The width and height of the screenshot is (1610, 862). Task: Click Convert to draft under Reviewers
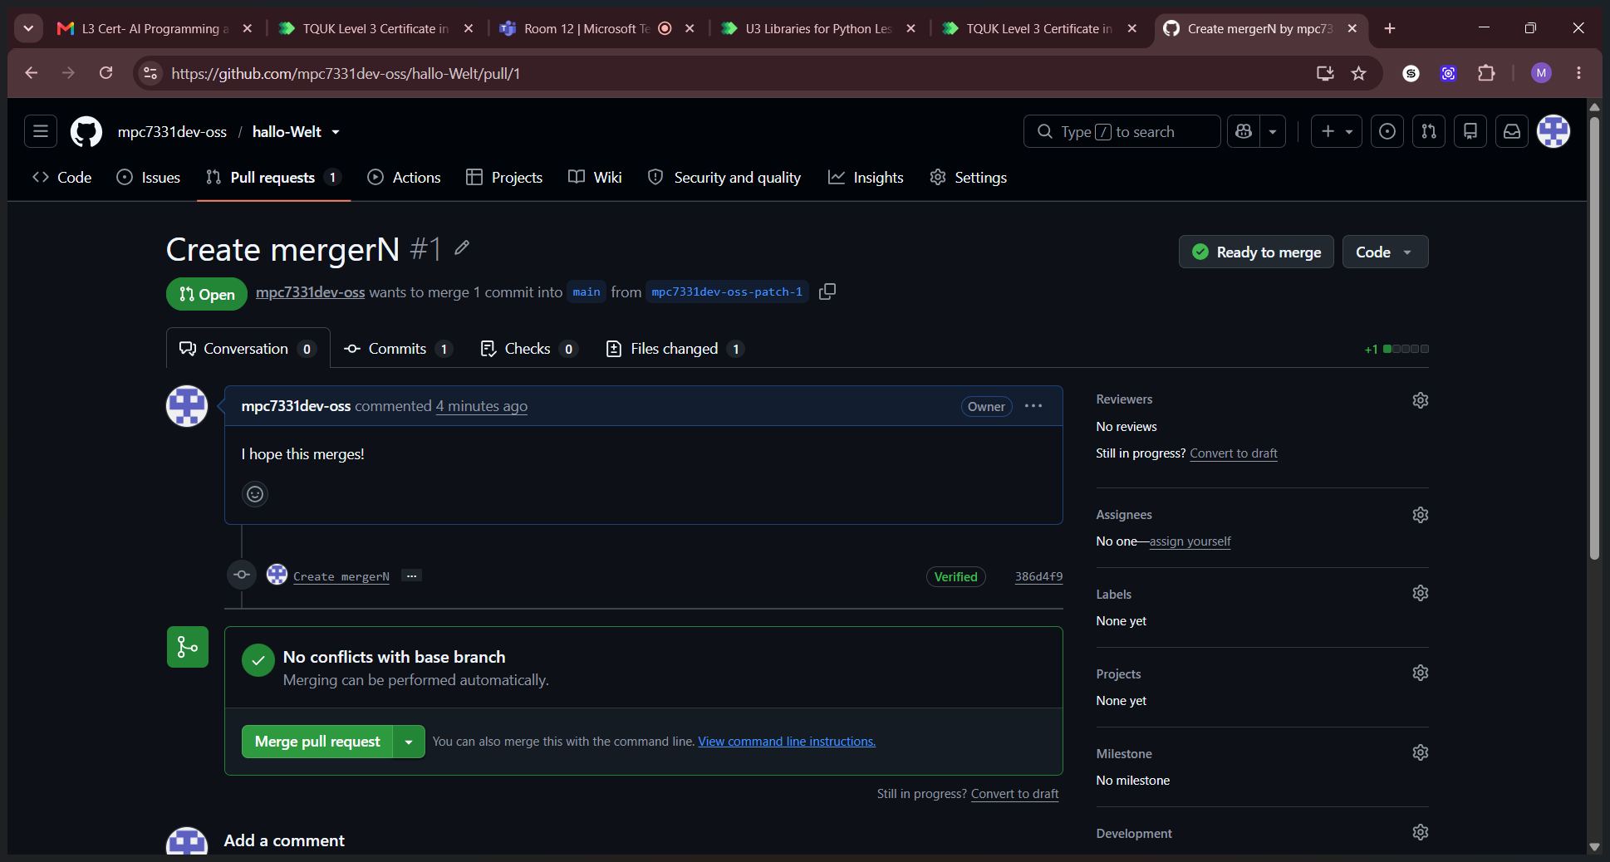coord(1234,453)
